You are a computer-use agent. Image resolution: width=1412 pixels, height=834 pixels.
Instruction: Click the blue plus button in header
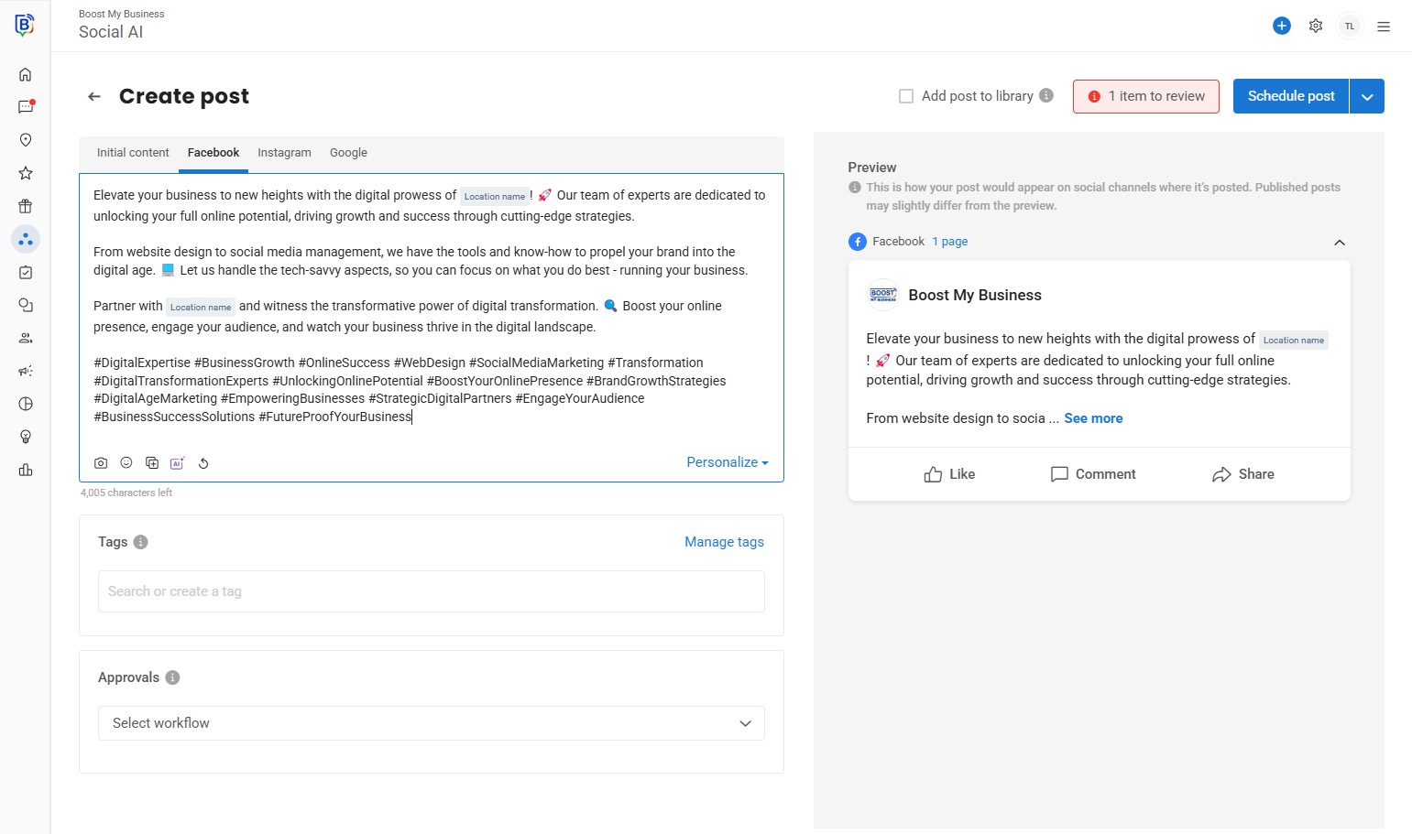pos(1282,26)
